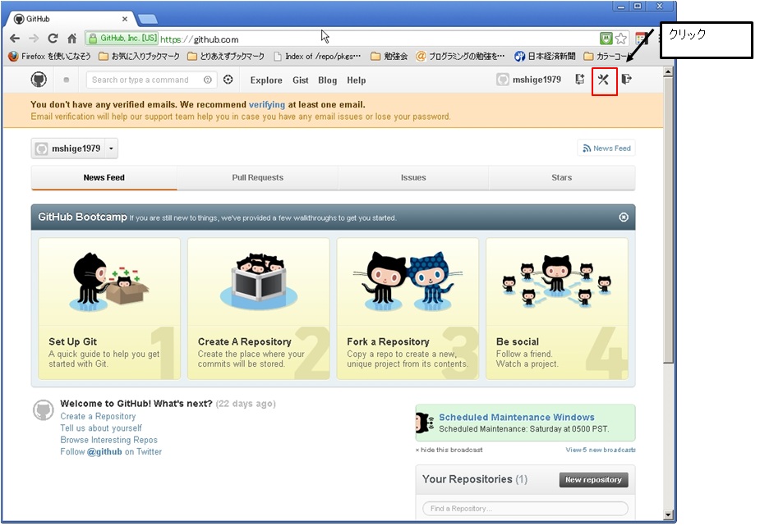
Task: Open the Be social guide title
Action: click(x=518, y=341)
